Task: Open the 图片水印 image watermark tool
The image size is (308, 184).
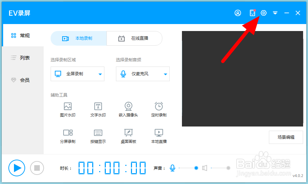Action: tap(68, 110)
